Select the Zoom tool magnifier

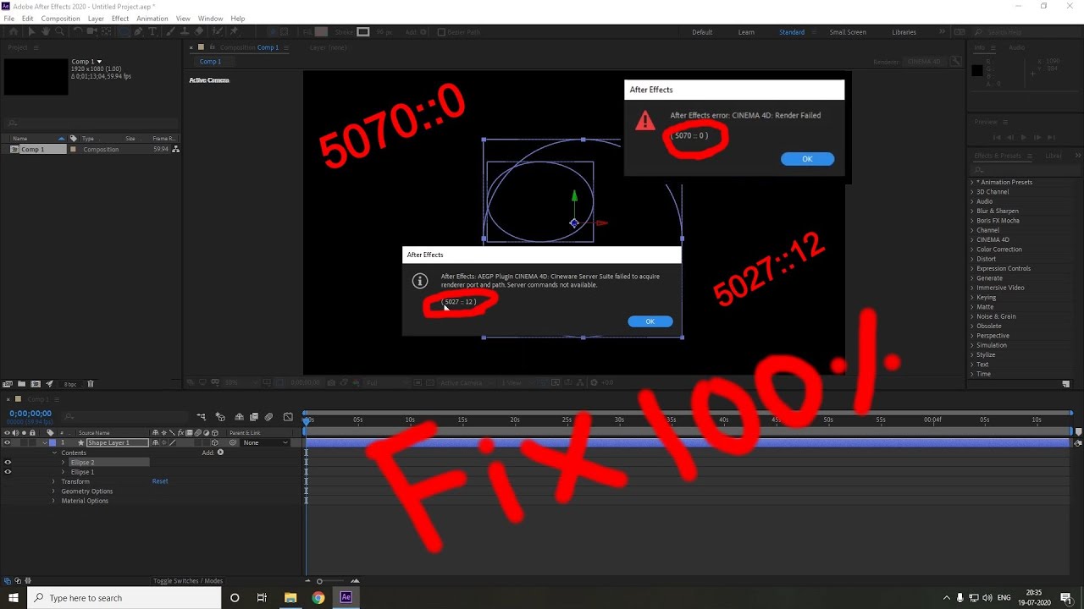point(59,32)
